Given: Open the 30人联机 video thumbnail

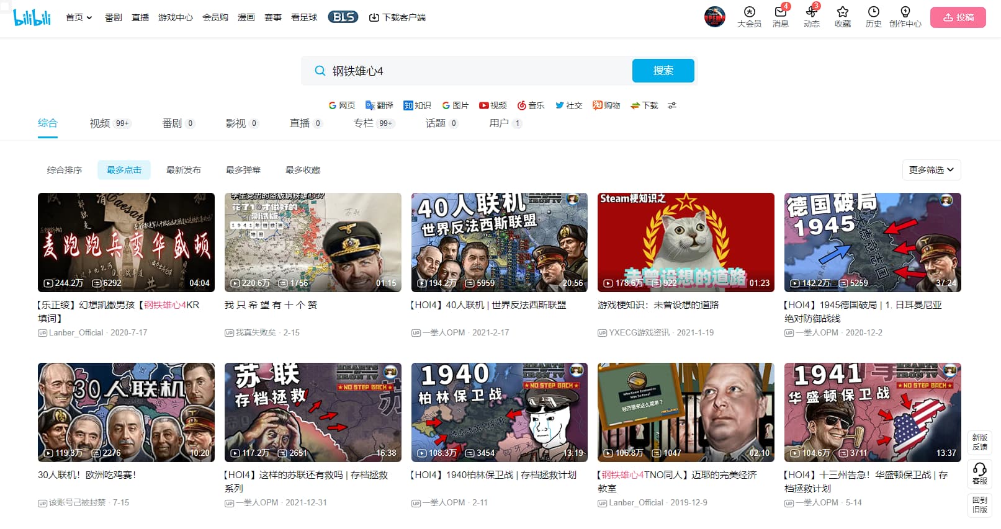Looking at the screenshot, I should [126, 412].
